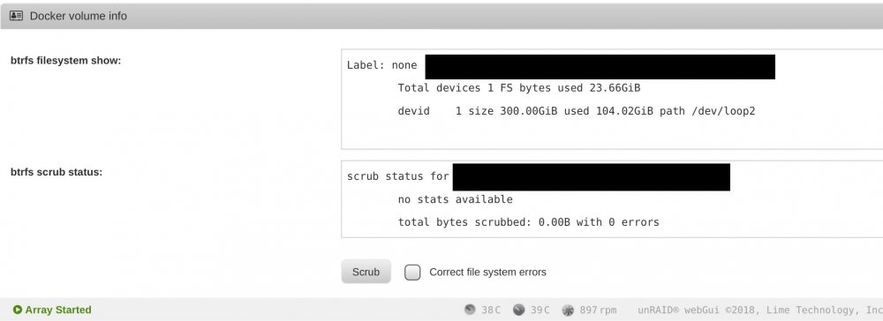This screenshot has height=321, width=883.
Task: Click the 38 C temperature icon
Action: click(x=470, y=310)
